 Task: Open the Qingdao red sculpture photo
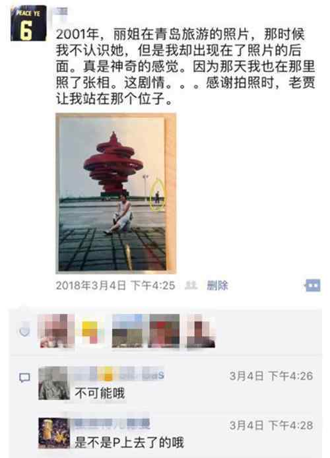click(116, 193)
